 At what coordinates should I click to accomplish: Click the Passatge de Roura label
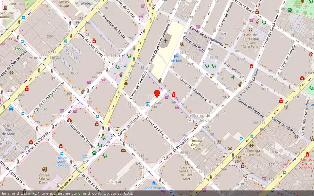coord(114,26)
